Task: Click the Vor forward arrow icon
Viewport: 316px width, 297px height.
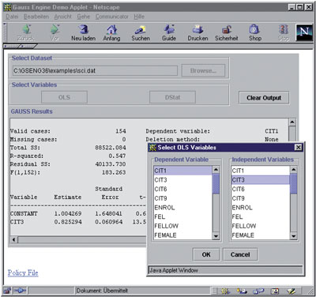Action: [55, 29]
